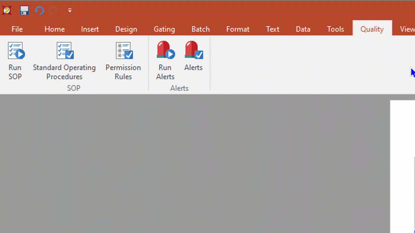The width and height of the screenshot is (415, 233).
Task: Open the File menu tab
Action: coord(17,29)
